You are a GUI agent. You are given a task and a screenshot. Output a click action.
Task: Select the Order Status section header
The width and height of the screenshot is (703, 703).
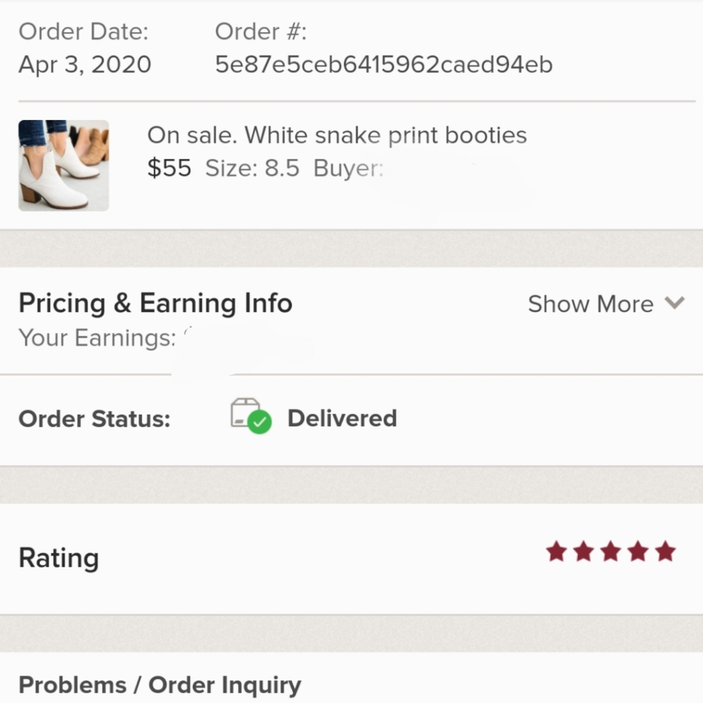(95, 418)
